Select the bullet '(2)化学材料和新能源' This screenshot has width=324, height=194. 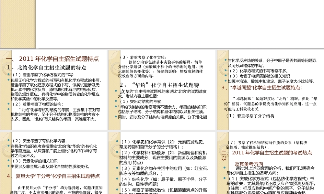click(163, 157)
